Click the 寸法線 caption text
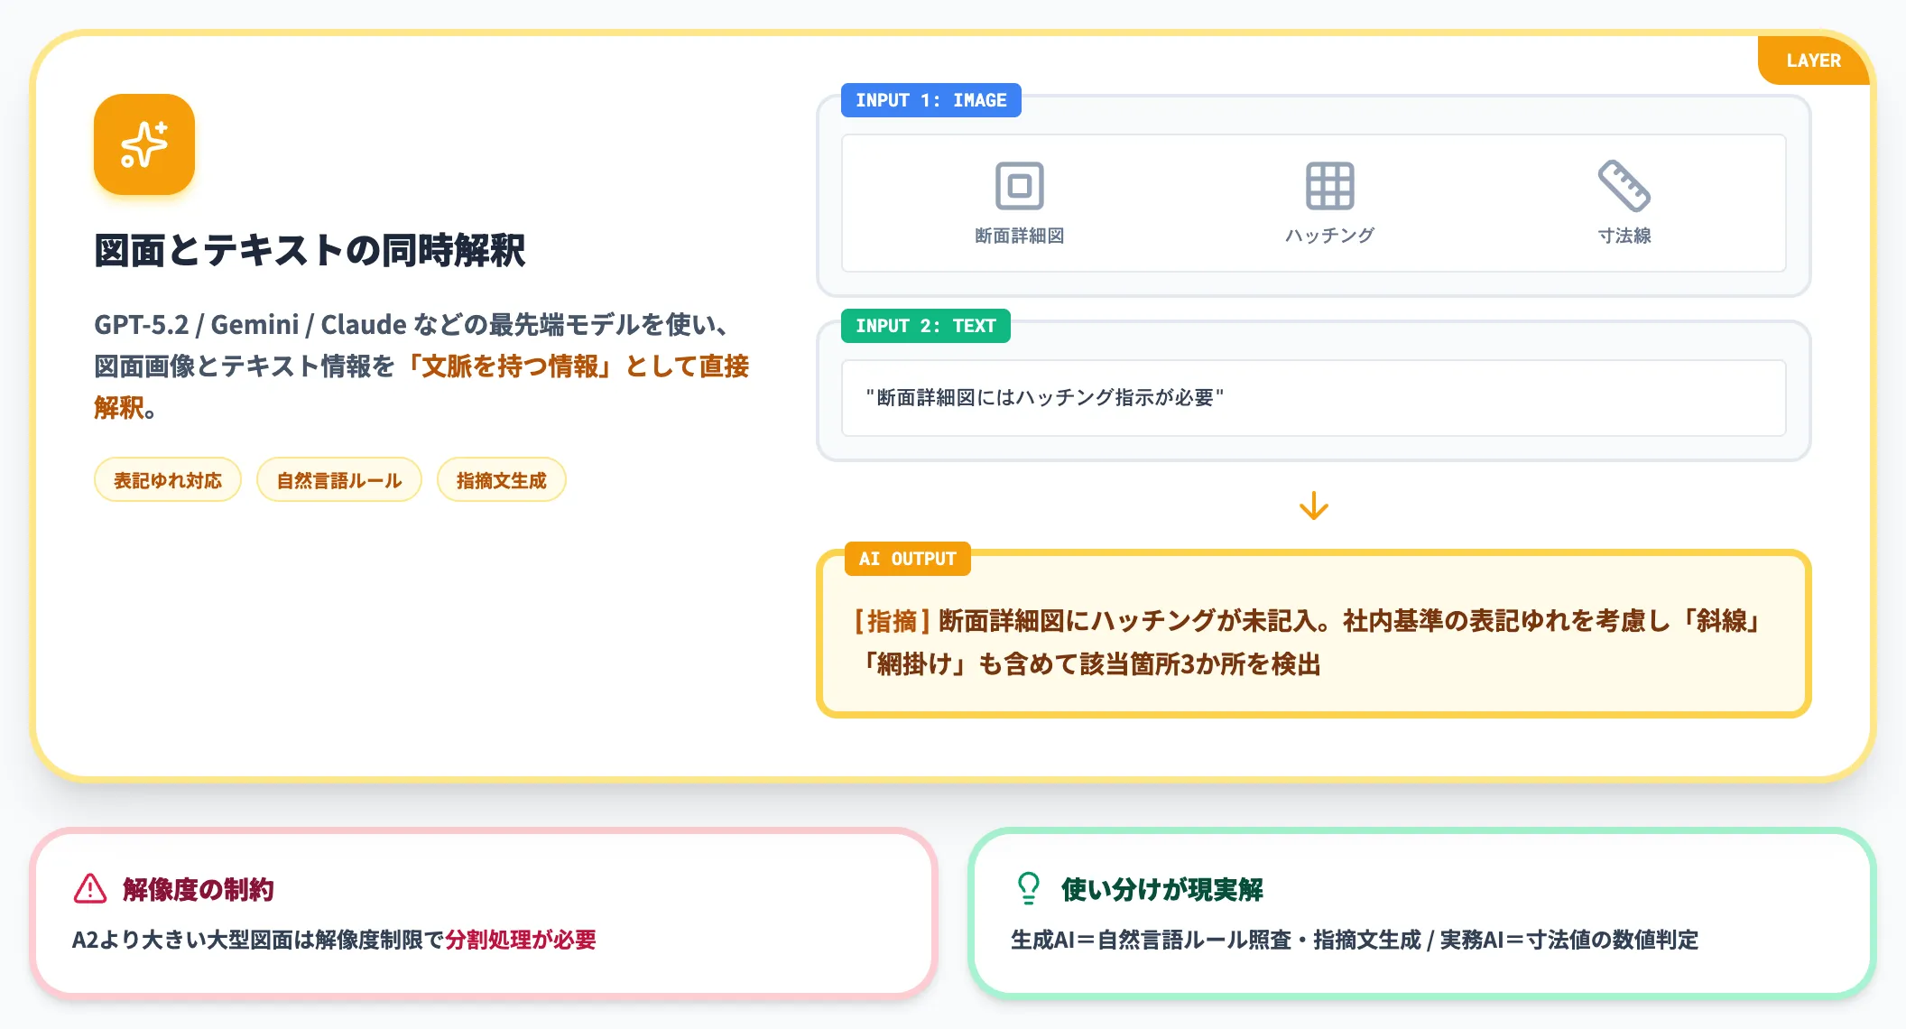 pyautogui.click(x=1624, y=236)
